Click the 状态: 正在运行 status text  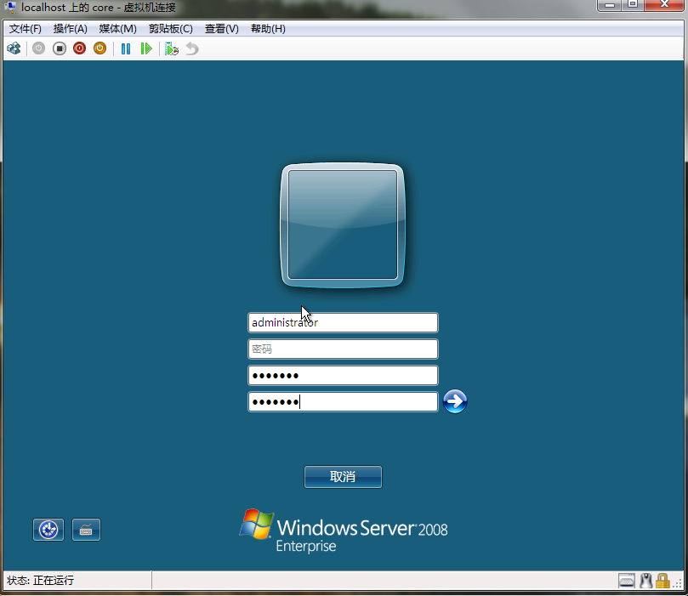click(40, 581)
